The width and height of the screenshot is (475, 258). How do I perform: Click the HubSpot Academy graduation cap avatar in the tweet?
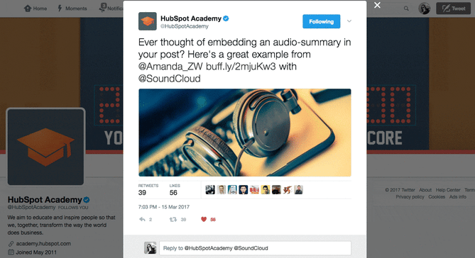point(148,21)
